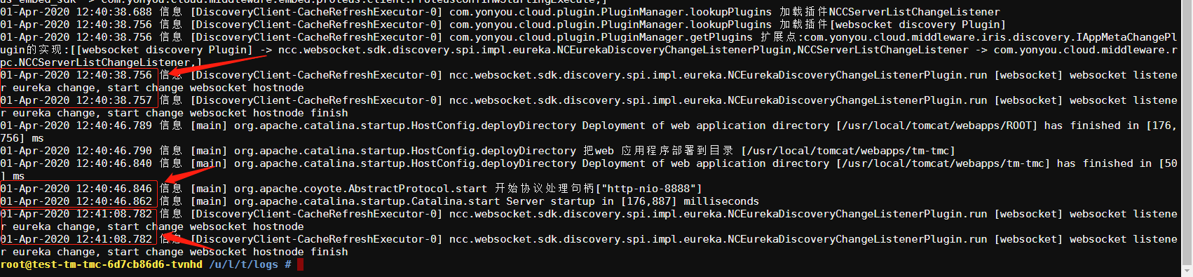The image size is (1193, 277).
Task: Click the scrollbar down arrow at the bottom right
Action: pyautogui.click(x=1187, y=271)
